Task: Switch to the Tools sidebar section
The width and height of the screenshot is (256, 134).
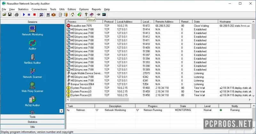Action: point(32,117)
